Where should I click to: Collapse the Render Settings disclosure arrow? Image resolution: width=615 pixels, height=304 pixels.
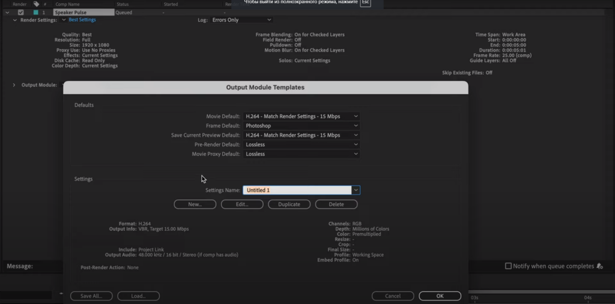pos(15,20)
